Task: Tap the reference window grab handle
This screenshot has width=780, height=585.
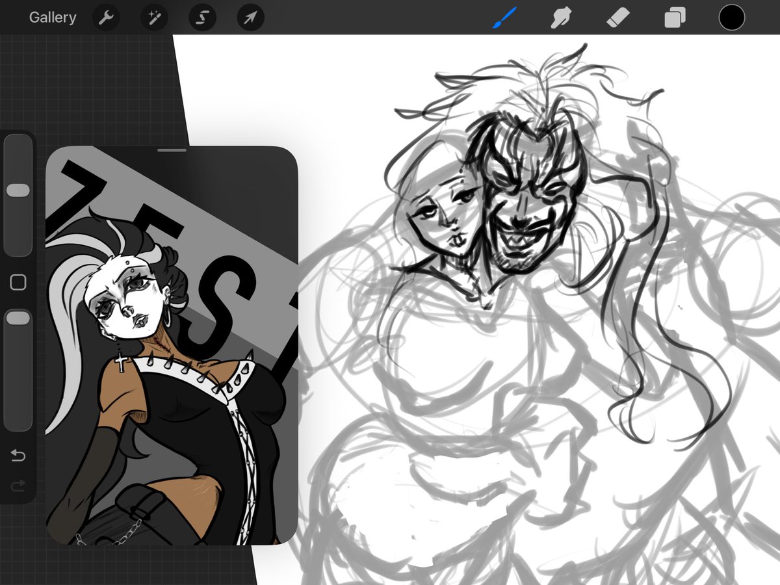Action: click(x=172, y=150)
